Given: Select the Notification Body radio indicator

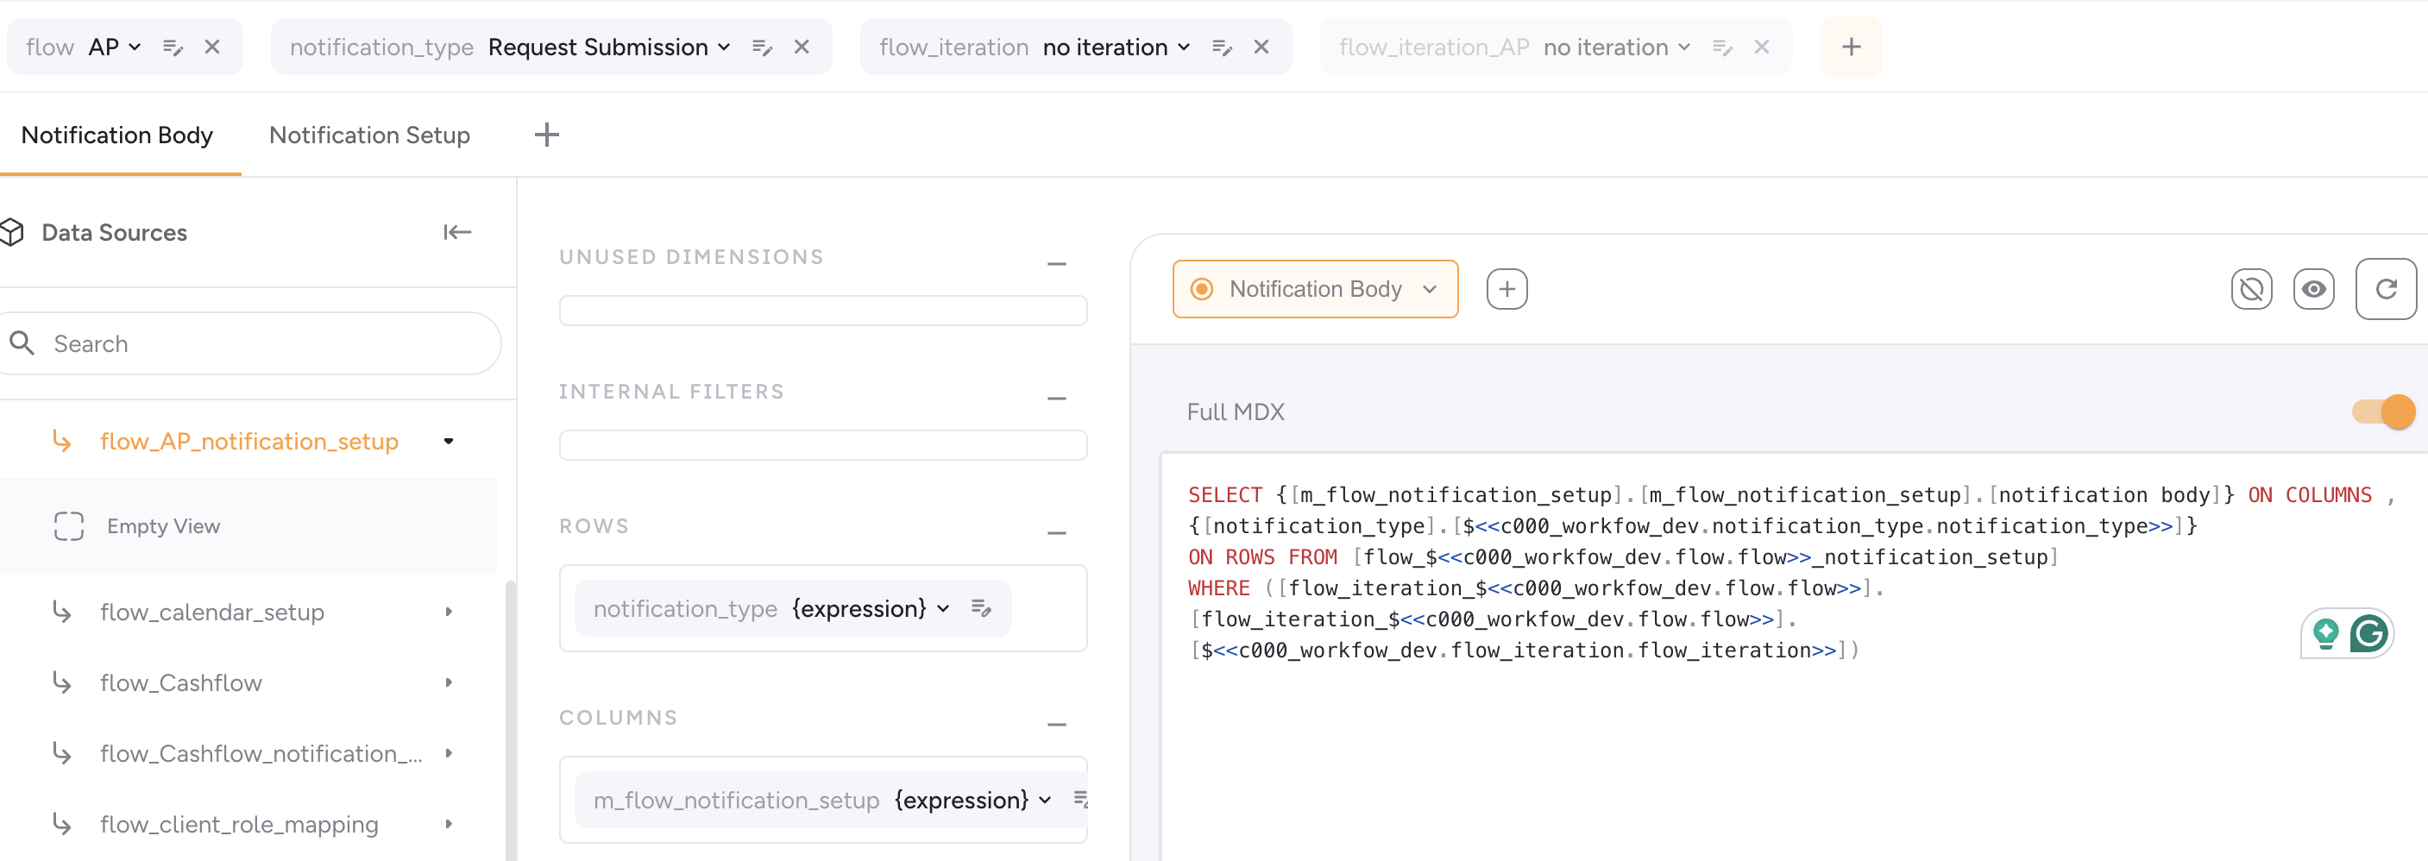Looking at the screenshot, I should click(x=1202, y=289).
